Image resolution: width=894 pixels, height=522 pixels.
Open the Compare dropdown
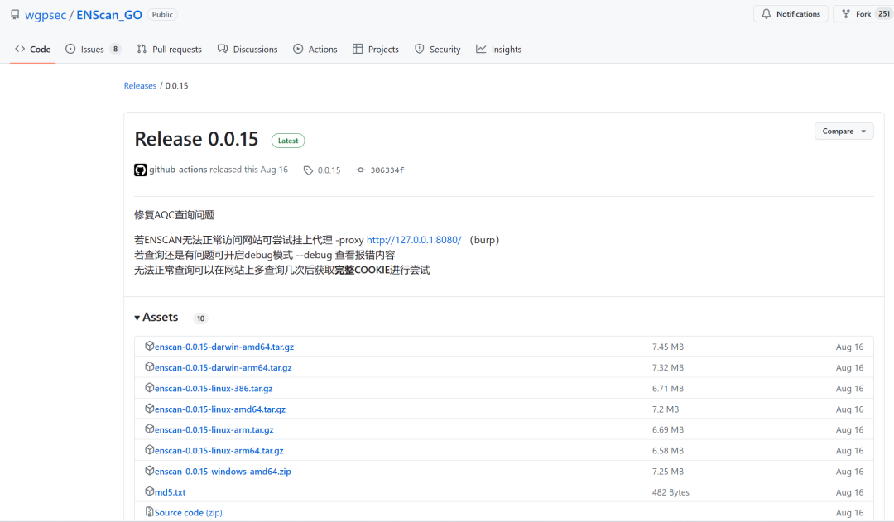tap(844, 131)
